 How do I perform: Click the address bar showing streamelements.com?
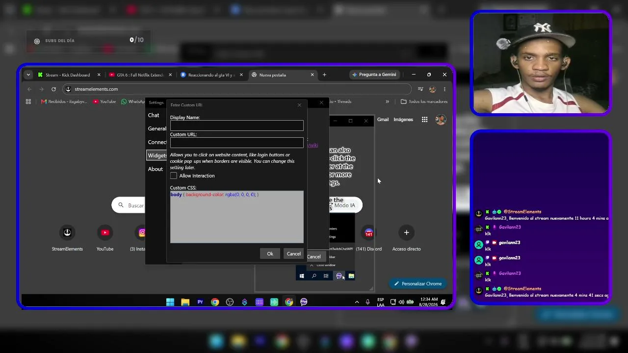point(237,89)
